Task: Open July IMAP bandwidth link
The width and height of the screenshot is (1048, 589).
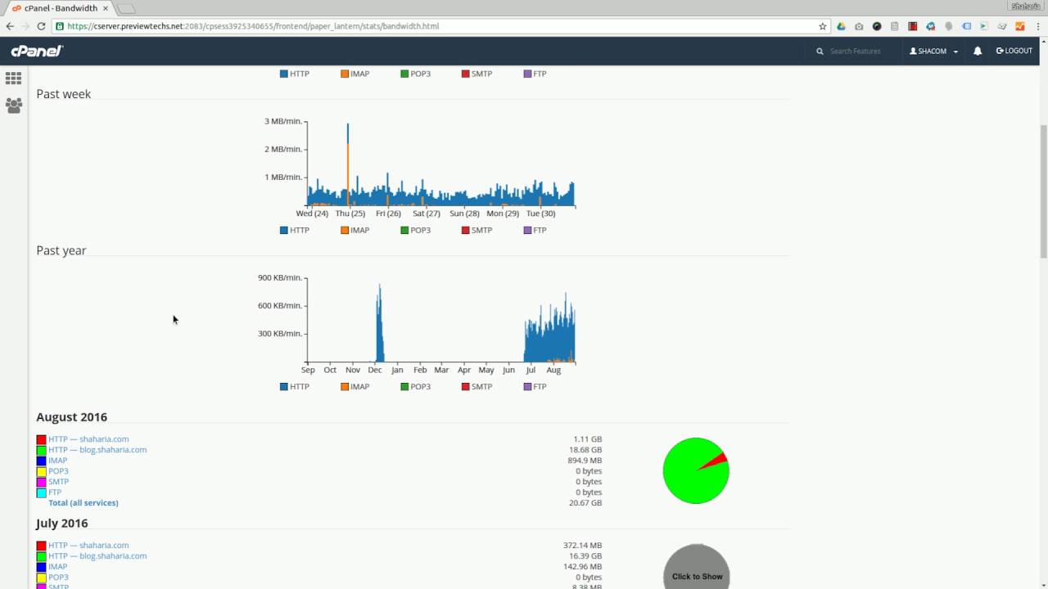Action: tap(57, 567)
